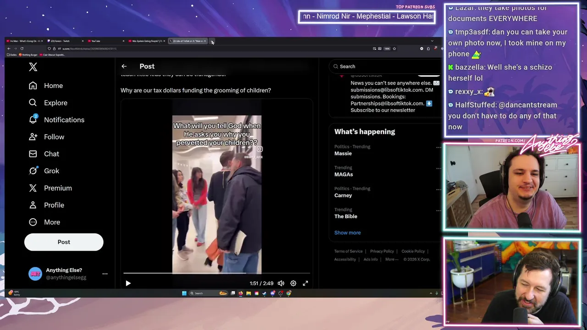Open File Explorer from taskbar

[x=249, y=293]
